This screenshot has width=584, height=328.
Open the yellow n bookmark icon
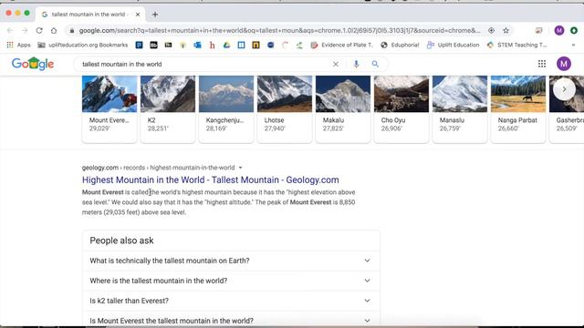255,45
